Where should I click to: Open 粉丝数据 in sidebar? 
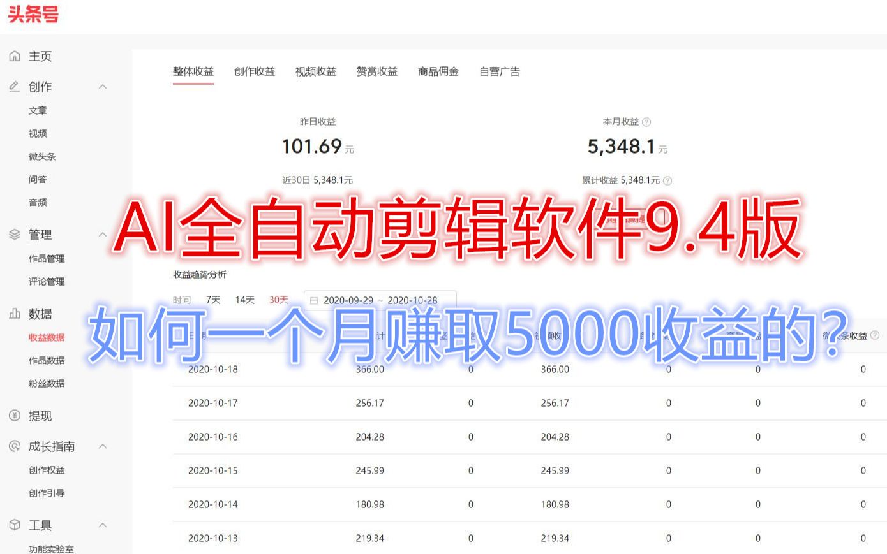coord(47,383)
